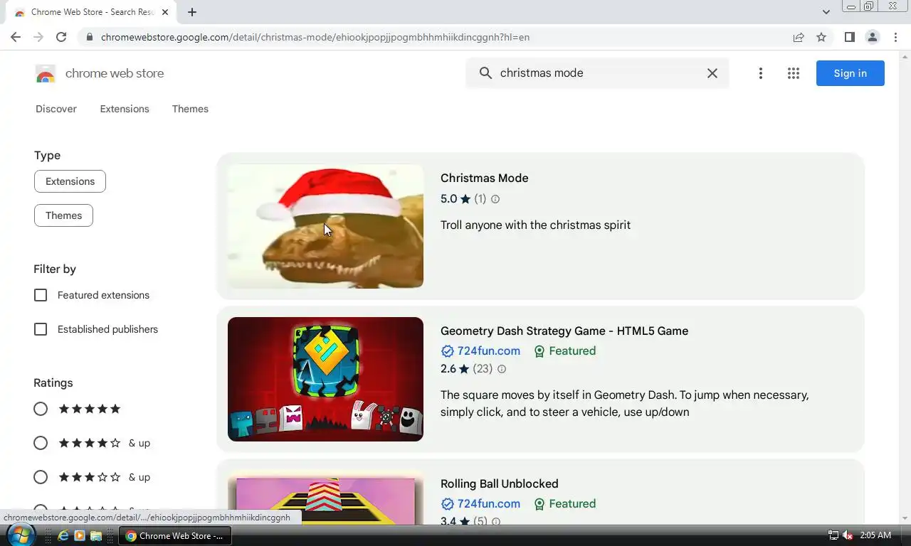Filter type by Themes chip
The width and height of the screenshot is (911, 546).
coord(63,215)
